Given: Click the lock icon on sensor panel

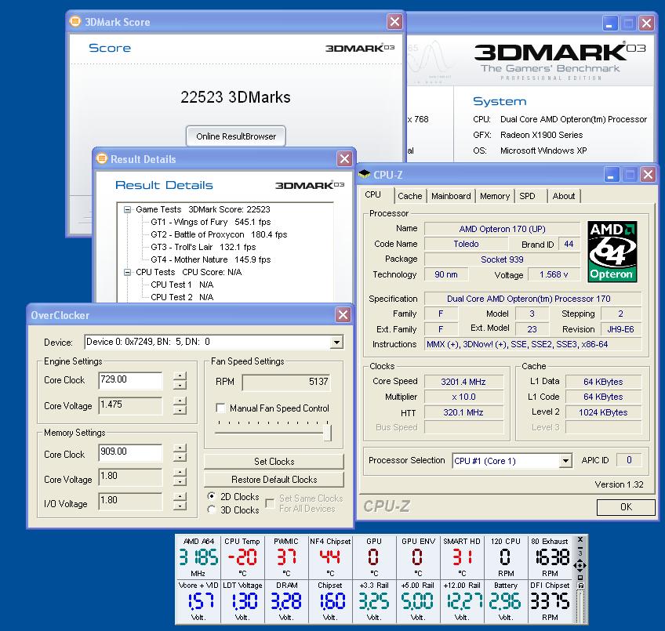Looking at the screenshot, I should [x=580, y=586].
